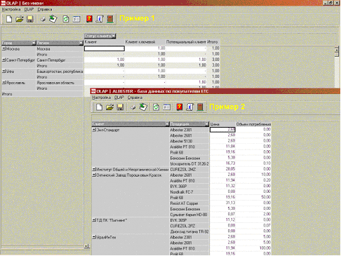Image resolution: width=341 pixels, height=256 pixels.
Task: Click the form layout icon in the ALBESTER toolbar
Action: (166, 107)
